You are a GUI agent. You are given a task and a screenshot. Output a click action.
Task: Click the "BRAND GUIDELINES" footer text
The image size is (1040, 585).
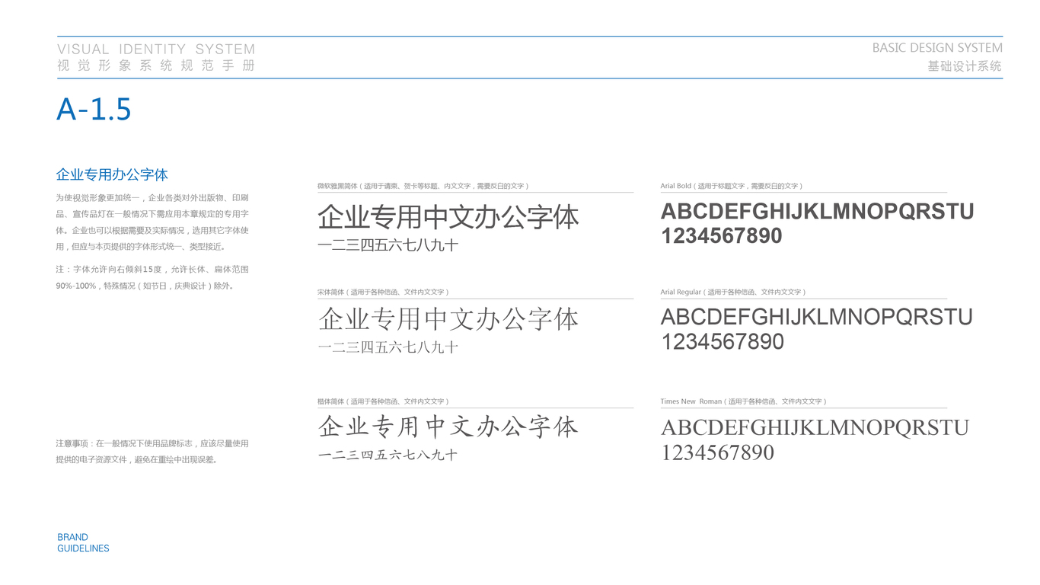(x=83, y=542)
